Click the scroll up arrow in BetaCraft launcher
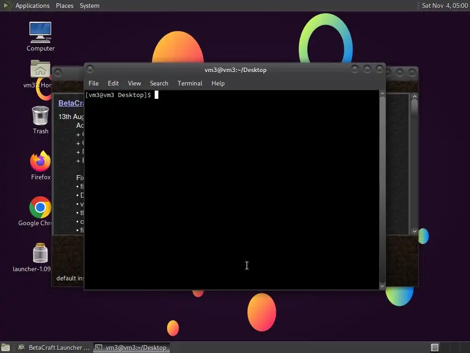This screenshot has width=470, height=353. (x=414, y=97)
